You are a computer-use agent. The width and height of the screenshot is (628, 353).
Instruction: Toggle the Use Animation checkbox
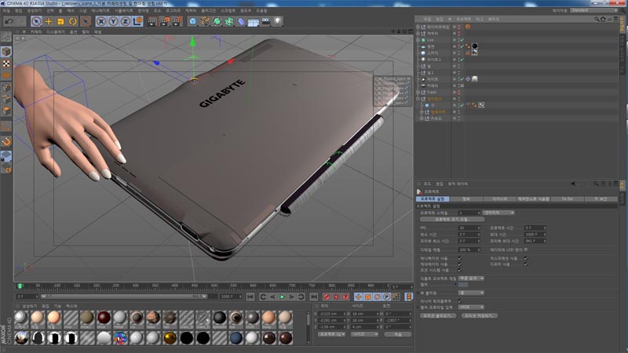click(x=460, y=259)
